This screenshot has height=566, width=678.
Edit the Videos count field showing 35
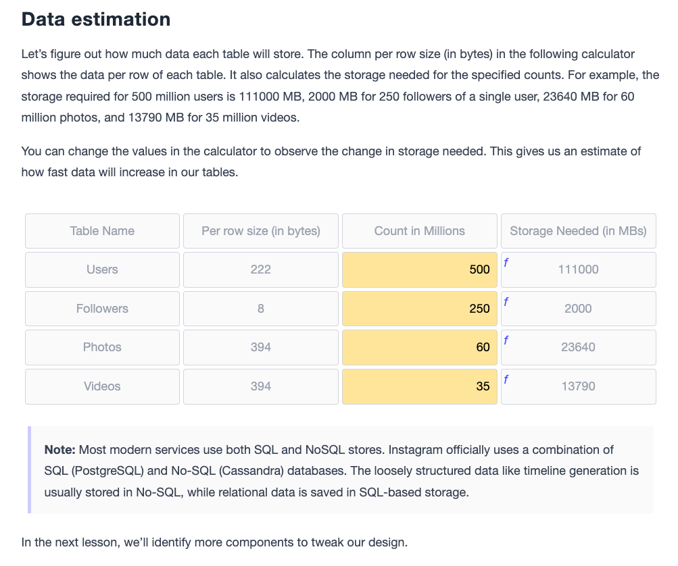(419, 386)
